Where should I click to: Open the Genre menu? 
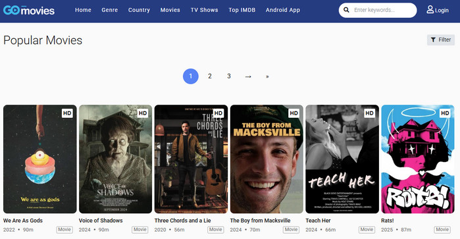110,10
